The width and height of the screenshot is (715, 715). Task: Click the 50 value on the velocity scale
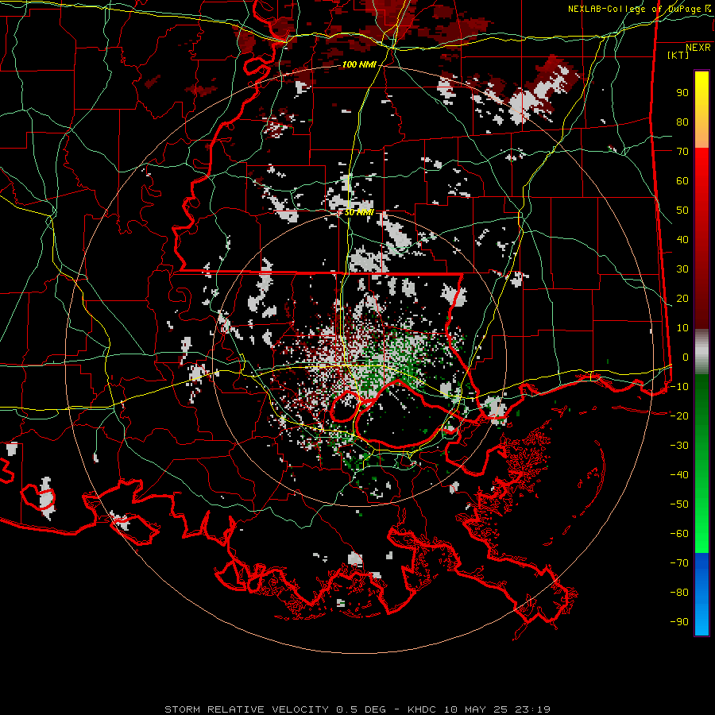pos(682,211)
